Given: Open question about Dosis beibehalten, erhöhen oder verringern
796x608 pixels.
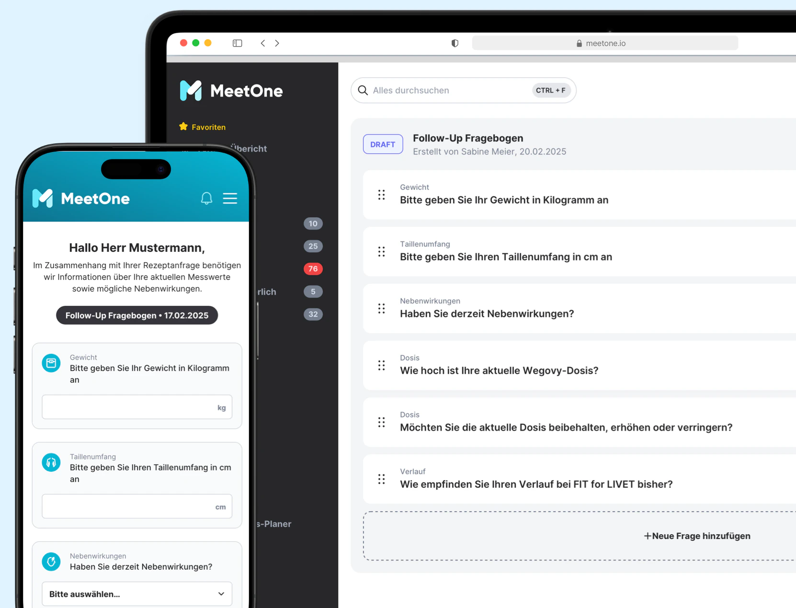Looking at the screenshot, I should (x=580, y=422).
